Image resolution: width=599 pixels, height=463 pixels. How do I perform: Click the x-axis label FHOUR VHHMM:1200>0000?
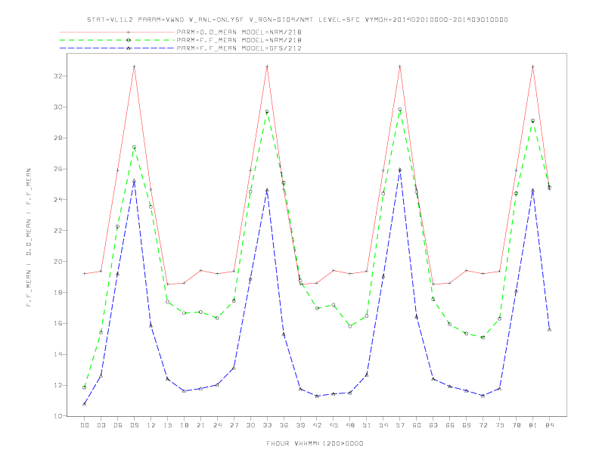(x=315, y=443)
